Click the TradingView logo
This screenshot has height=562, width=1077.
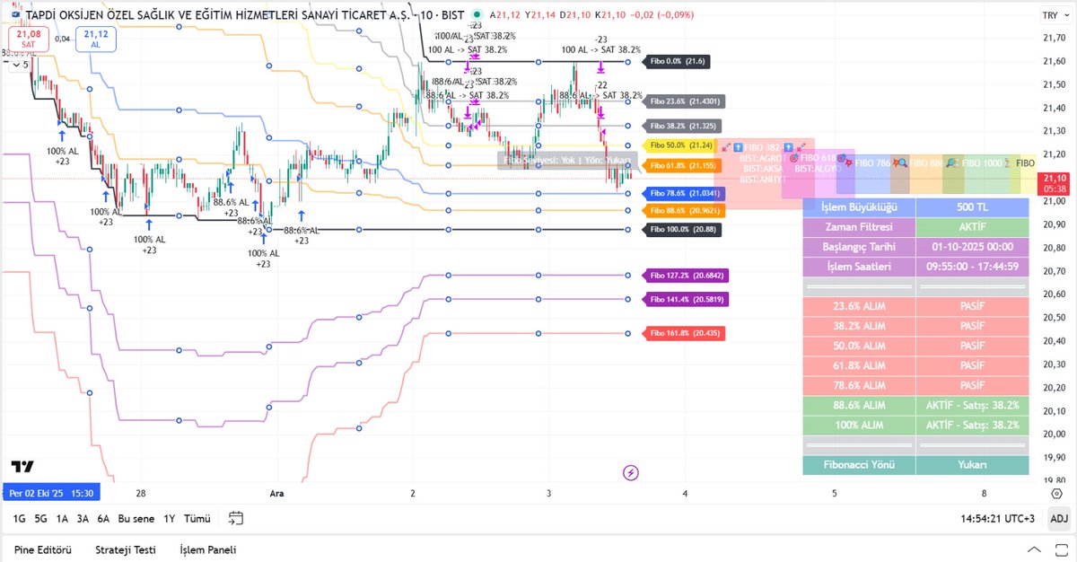(22, 467)
